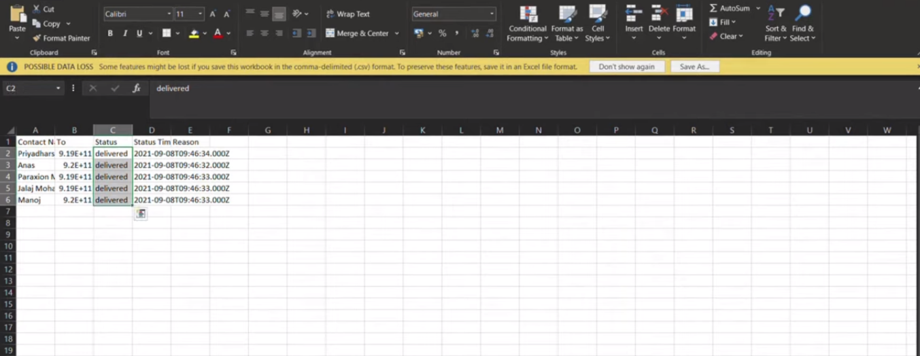Apply percent style to cells
This screenshot has height=356, width=920.
point(442,33)
